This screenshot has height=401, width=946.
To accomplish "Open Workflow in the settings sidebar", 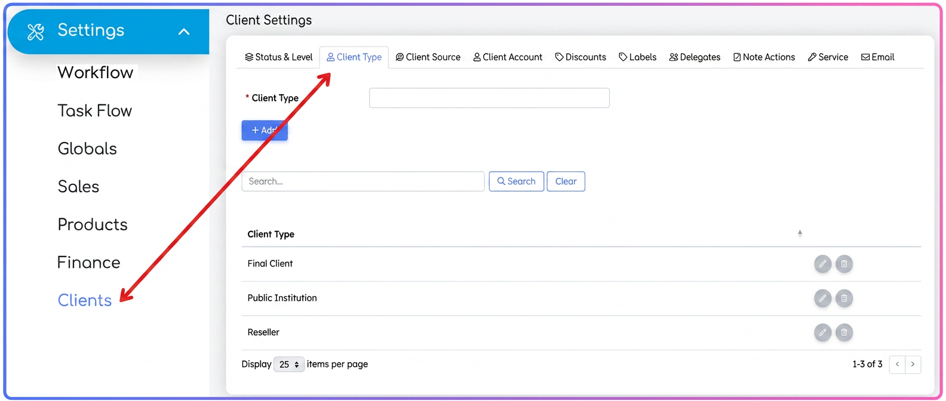I will (x=96, y=72).
